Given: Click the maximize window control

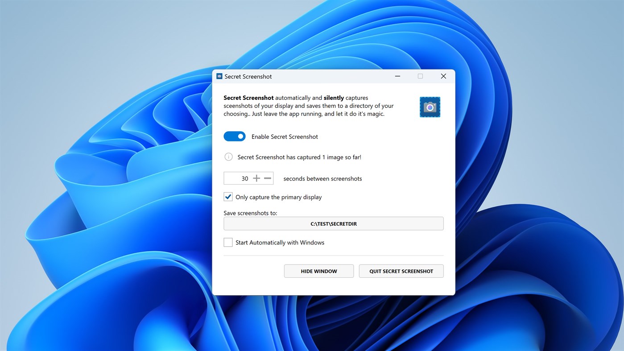Looking at the screenshot, I should tap(420, 76).
